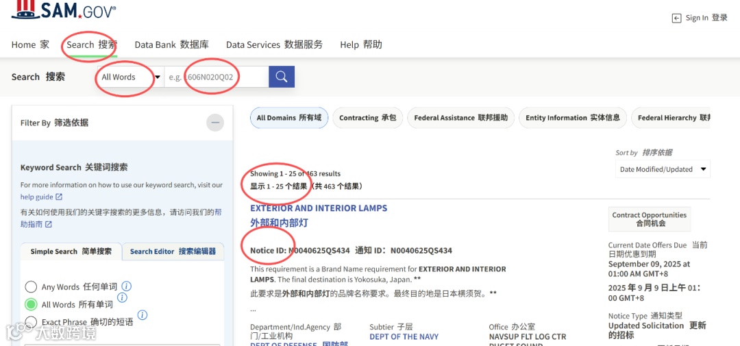Screen dimensions: 740x346
Task: Click the Sign In arrow icon
Action: click(676, 18)
